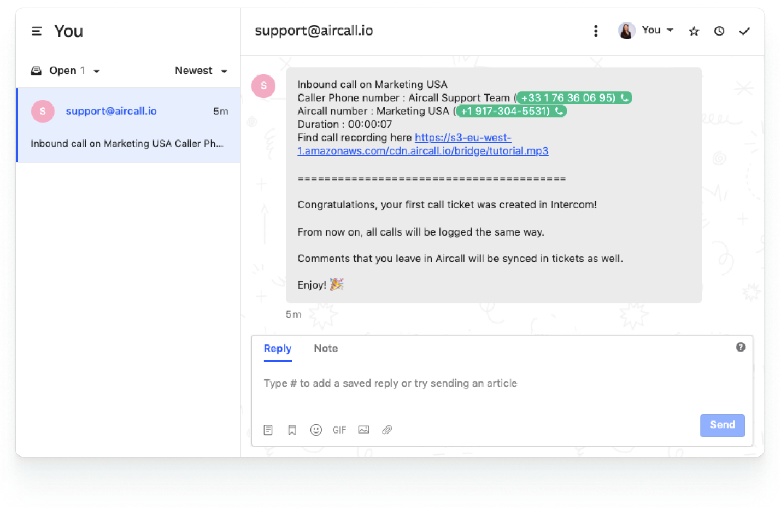Close the conversation with the checkmark icon

tap(744, 31)
